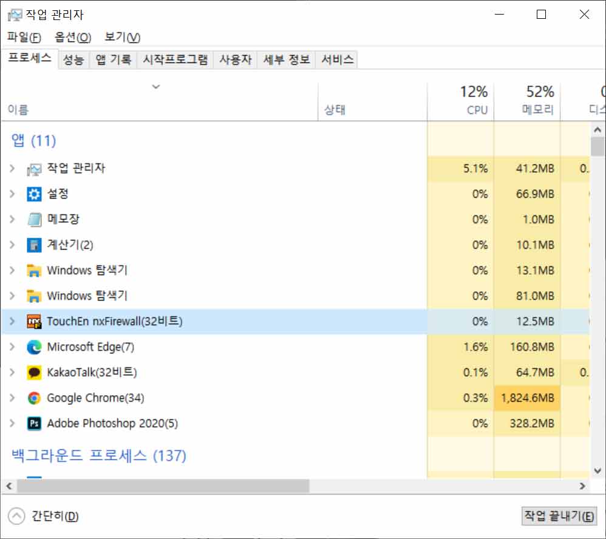Open the 보기(V) menu
This screenshot has height=539, width=606.
(123, 37)
